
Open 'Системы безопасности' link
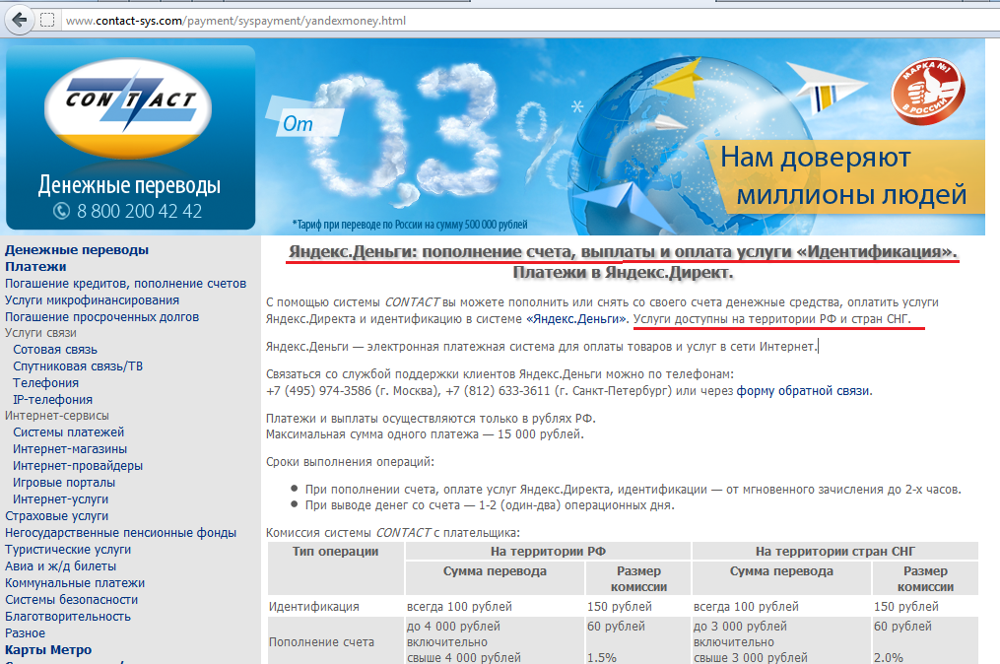click(x=71, y=600)
